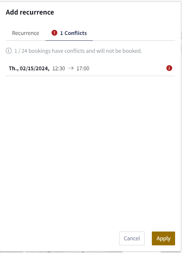
Task: Switch to the Recurrence tab
Action: [25, 33]
